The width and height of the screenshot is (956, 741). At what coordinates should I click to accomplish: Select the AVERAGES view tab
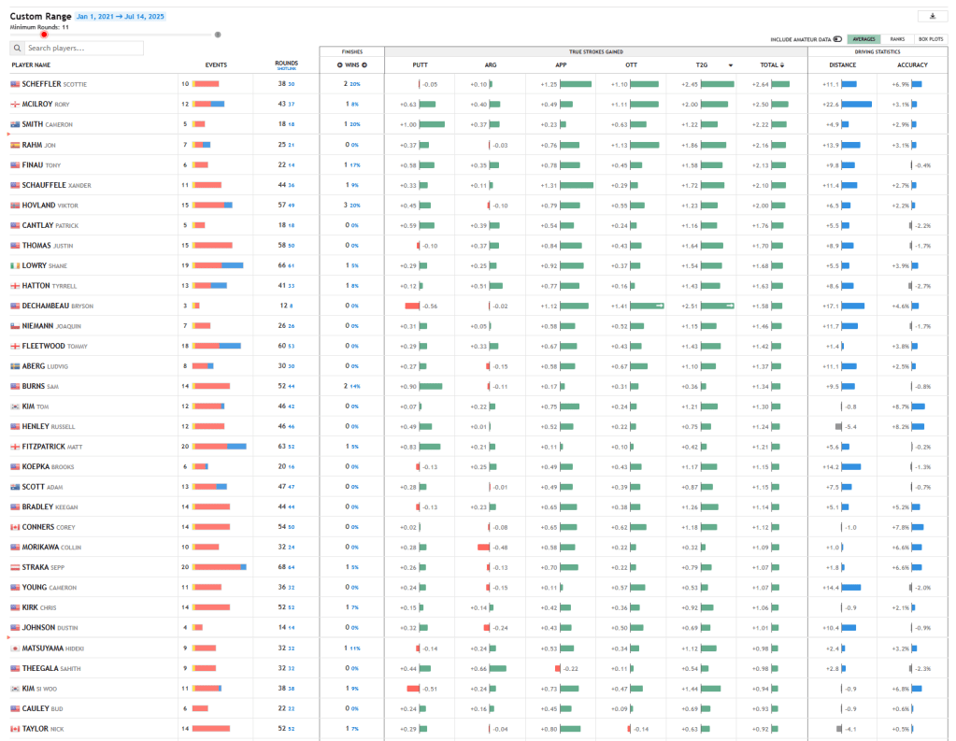[x=863, y=39]
